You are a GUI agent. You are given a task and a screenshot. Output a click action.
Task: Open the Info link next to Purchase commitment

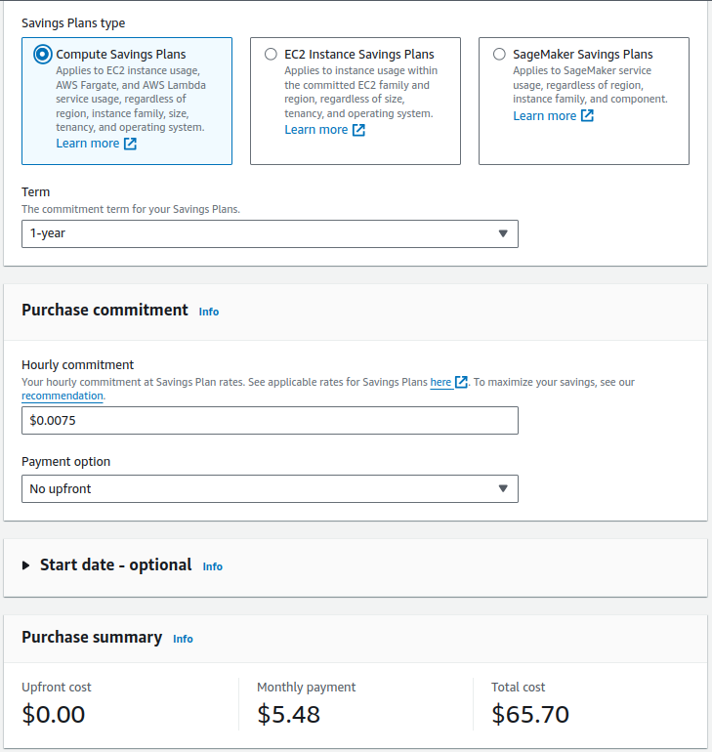(209, 312)
